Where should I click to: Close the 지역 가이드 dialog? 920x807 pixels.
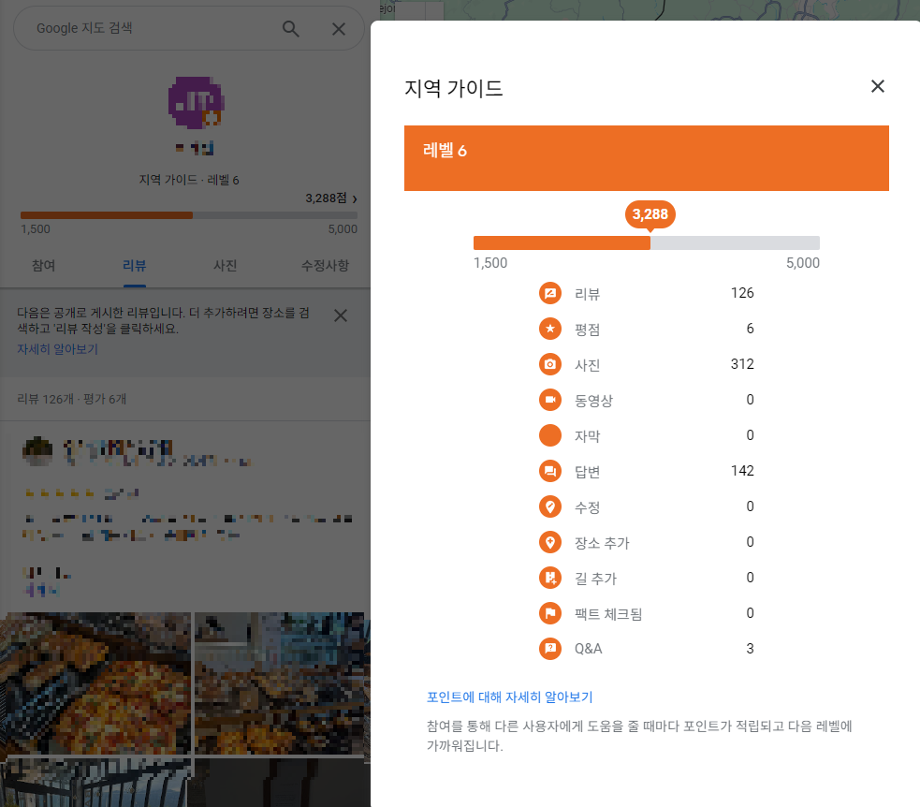coord(877,86)
